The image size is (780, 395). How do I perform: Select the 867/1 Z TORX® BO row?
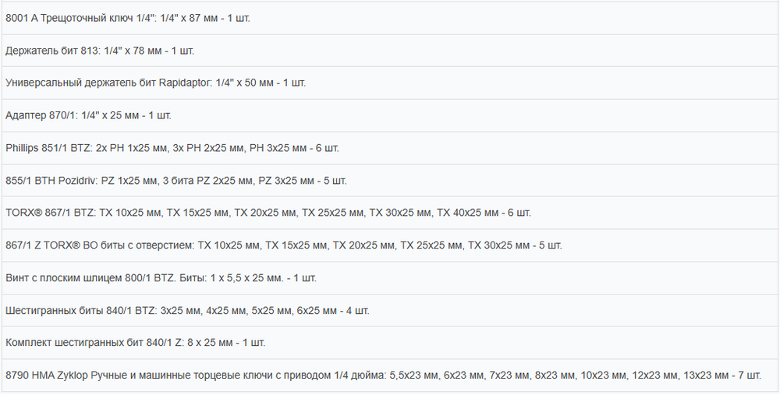[x=390, y=245]
